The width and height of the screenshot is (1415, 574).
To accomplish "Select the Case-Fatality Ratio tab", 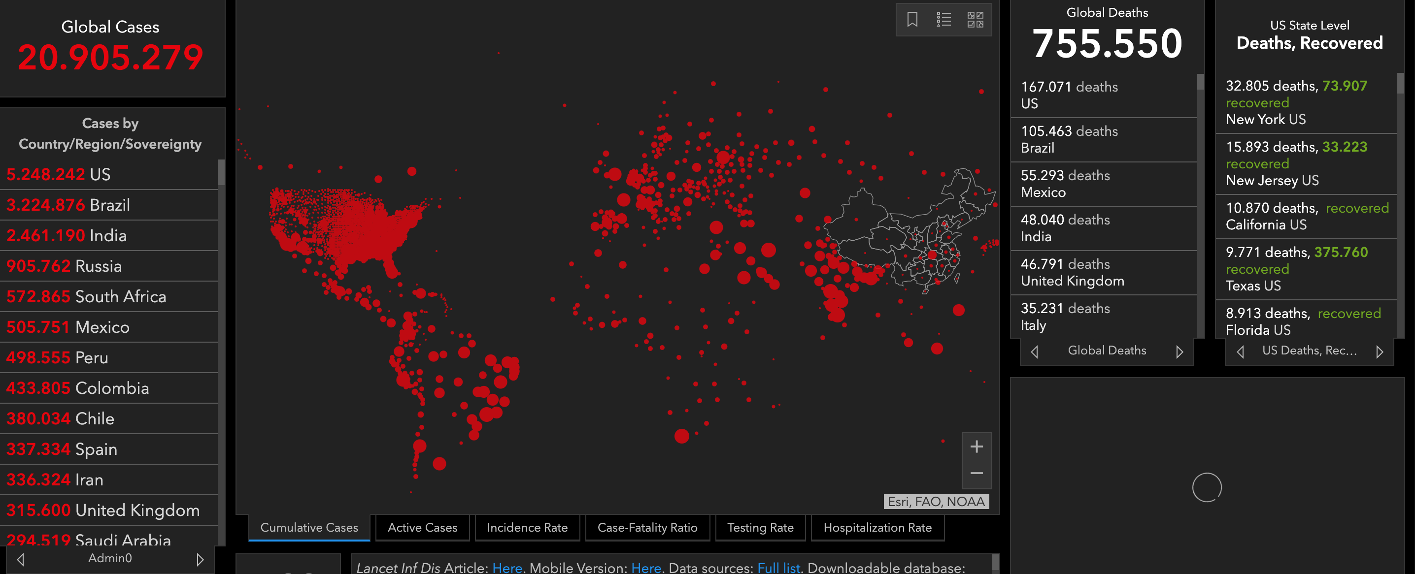I will pyautogui.click(x=647, y=527).
